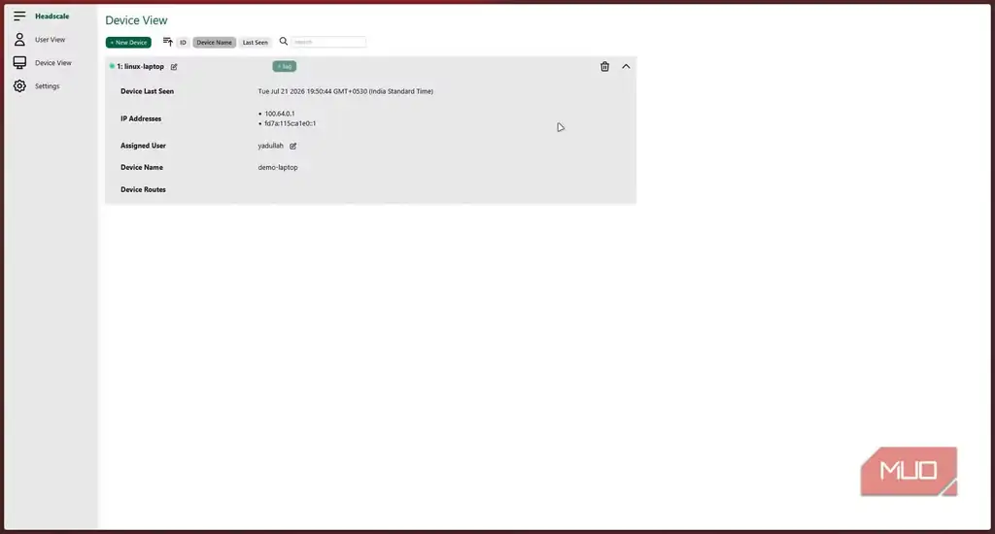Click the linux-laptop device title
Viewport: 995px width, 534px height.
(x=140, y=67)
